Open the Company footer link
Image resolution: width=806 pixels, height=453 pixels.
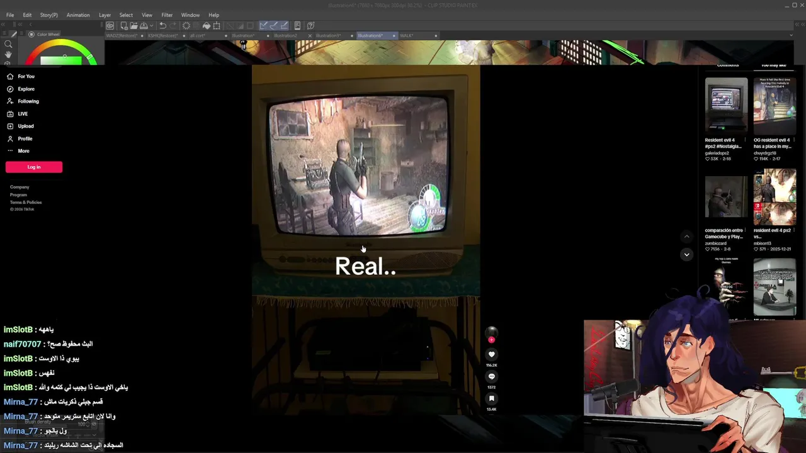point(20,187)
